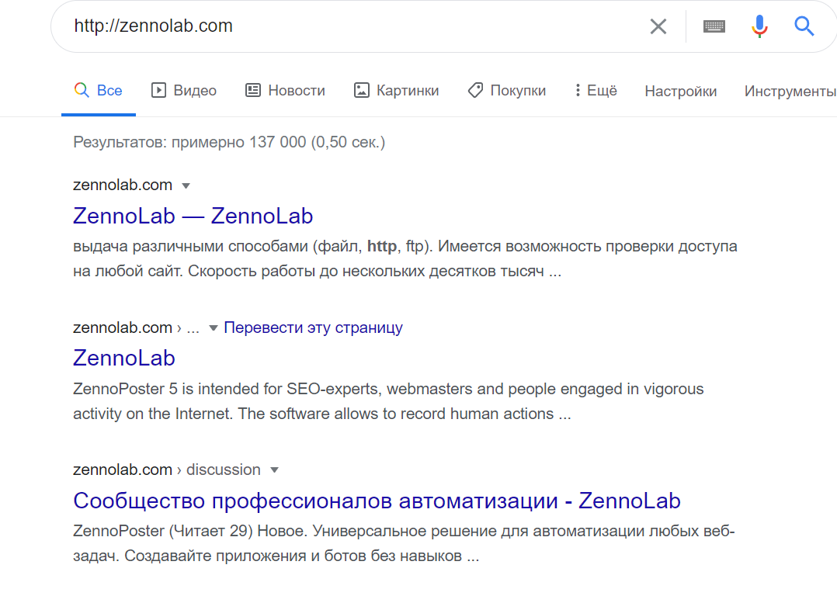Open Сообщество профессионалов автоматизации result

[377, 501]
